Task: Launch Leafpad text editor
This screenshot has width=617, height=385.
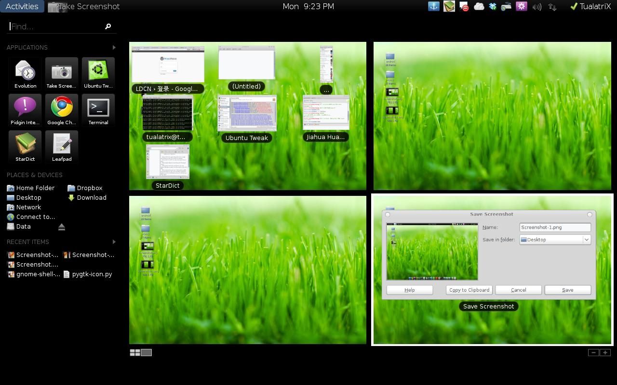Action: coord(62,146)
